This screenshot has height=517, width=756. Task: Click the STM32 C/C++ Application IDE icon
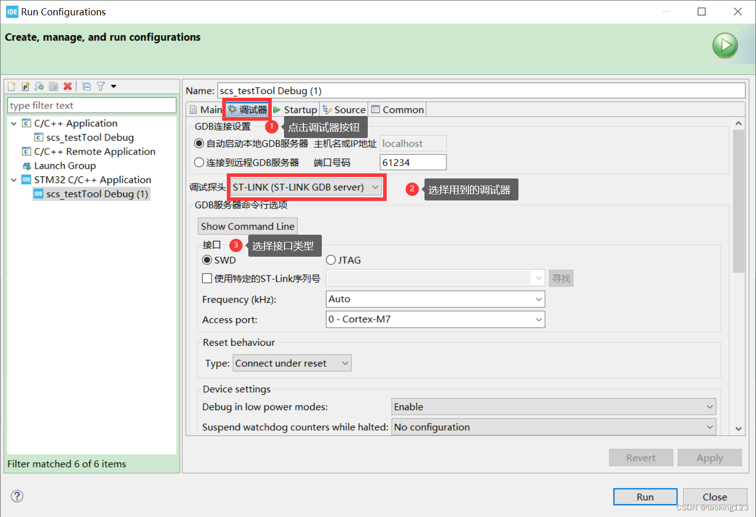tap(27, 179)
